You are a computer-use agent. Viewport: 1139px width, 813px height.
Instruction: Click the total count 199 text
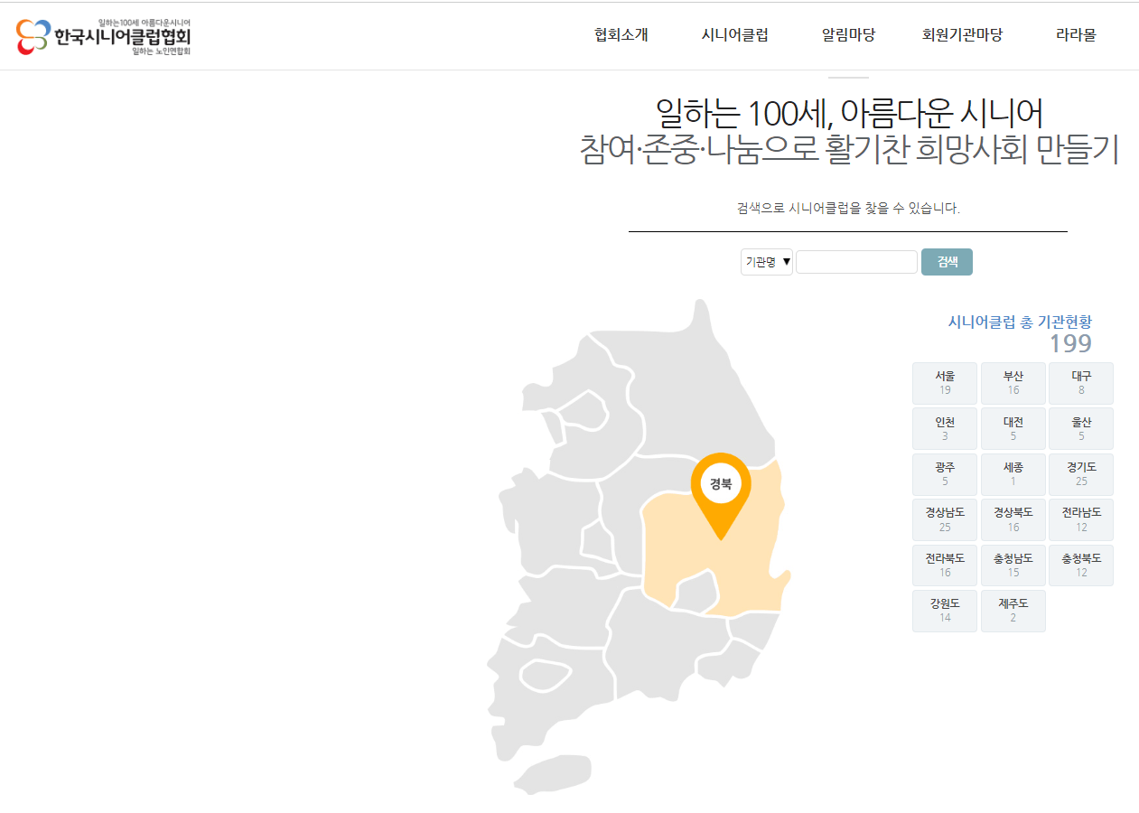point(1070,344)
